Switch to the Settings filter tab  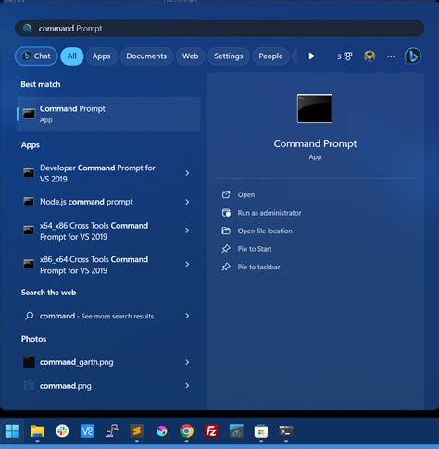click(x=229, y=56)
